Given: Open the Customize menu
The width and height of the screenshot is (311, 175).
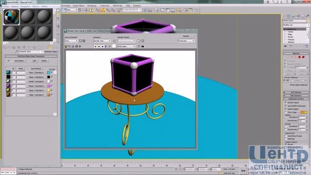Looking at the screenshot, I should point(104,6).
